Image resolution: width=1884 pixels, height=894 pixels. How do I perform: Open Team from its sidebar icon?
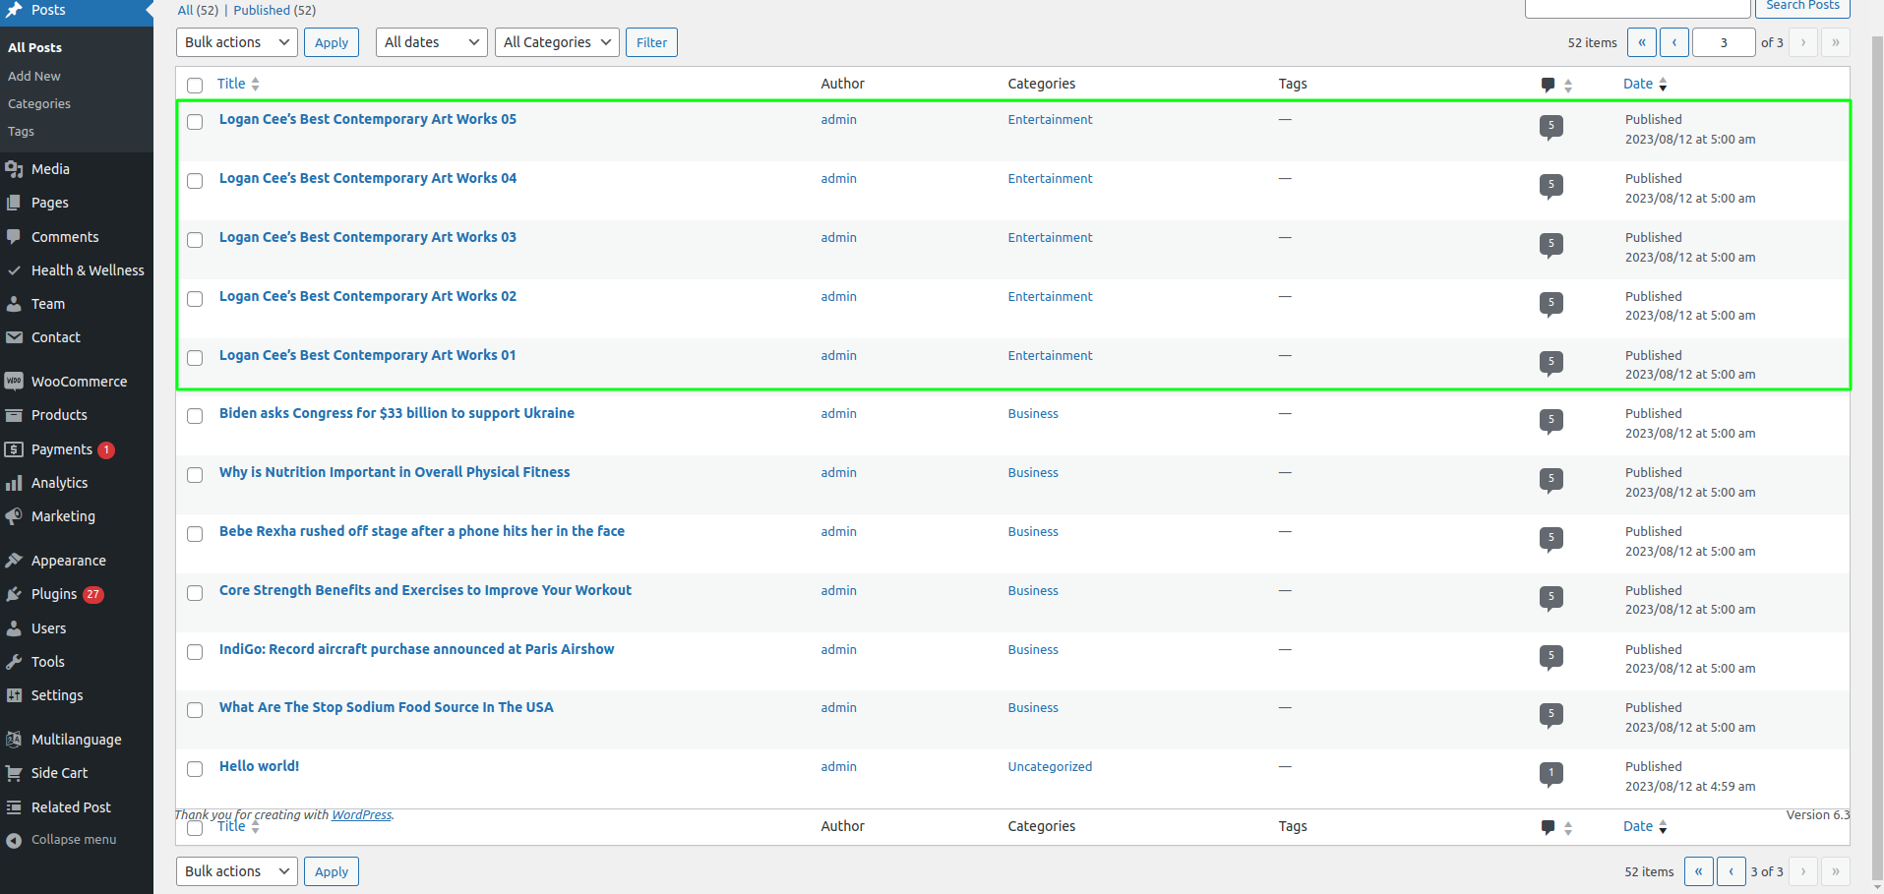14,304
